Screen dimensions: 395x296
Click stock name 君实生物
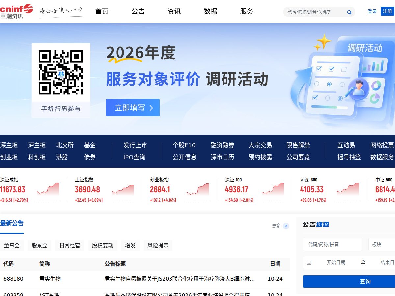coord(50,279)
